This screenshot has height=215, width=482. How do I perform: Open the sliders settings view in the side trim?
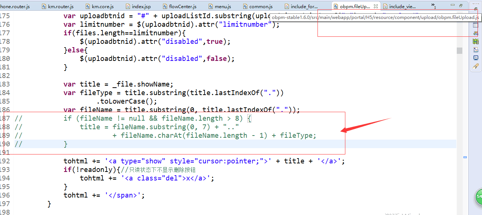click(476, 33)
